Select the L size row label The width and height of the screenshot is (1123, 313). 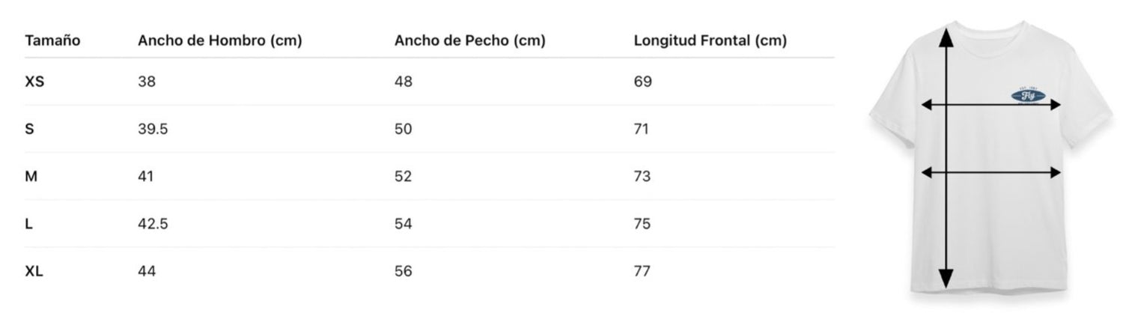pyautogui.click(x=29, y=223)
